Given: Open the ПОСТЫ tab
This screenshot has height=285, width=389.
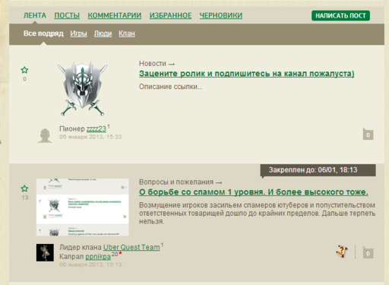Looking at the screenshot, I should [67, 16].
